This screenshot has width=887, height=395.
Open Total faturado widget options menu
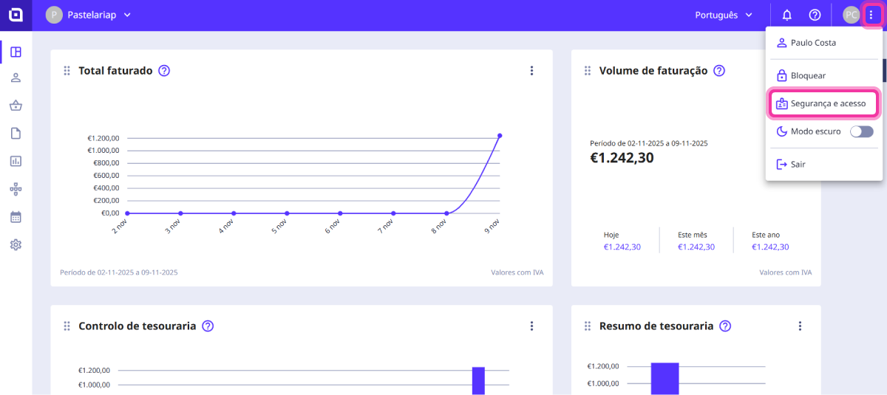coord(531,71)
